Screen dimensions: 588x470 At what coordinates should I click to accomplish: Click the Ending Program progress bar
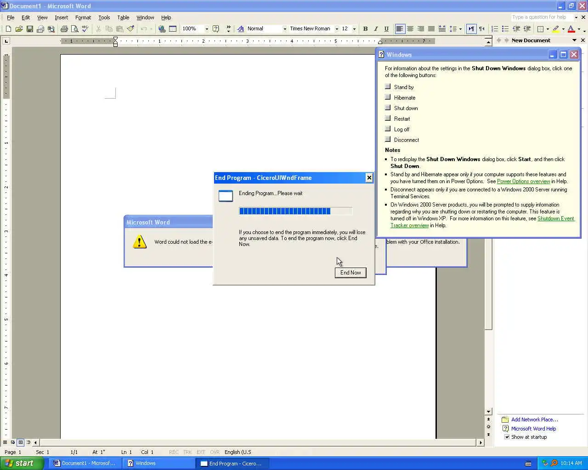296,211
